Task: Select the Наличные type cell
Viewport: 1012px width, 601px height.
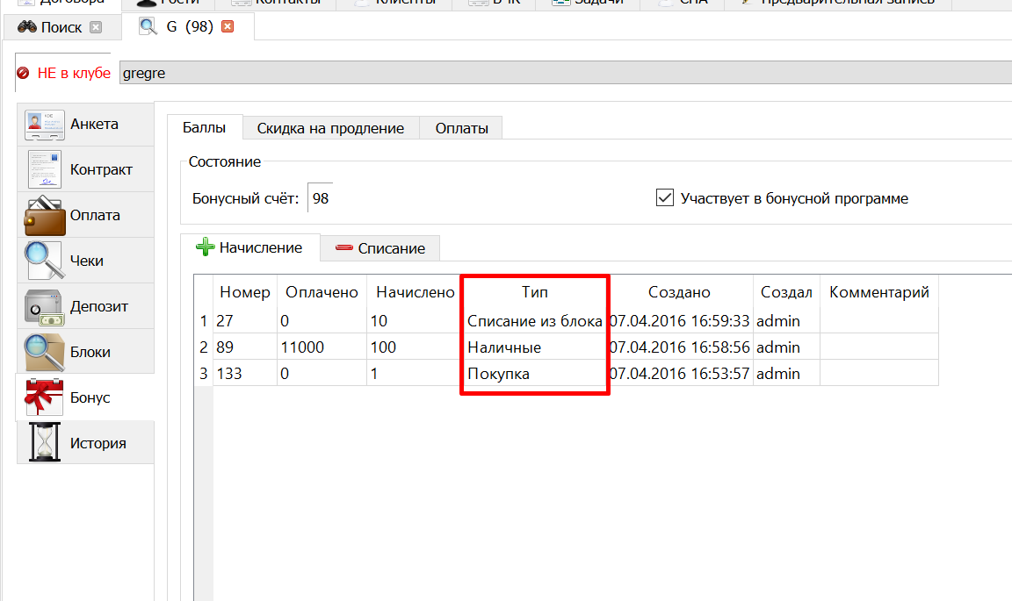Action: [x=535, y=347]
